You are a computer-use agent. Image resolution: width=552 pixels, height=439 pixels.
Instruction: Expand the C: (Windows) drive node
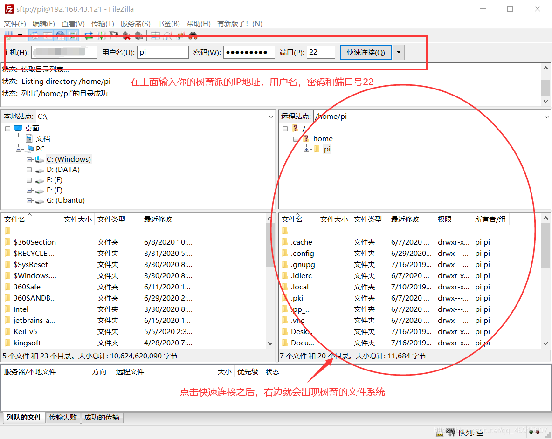pyautogui.click(x=29, y=159)
